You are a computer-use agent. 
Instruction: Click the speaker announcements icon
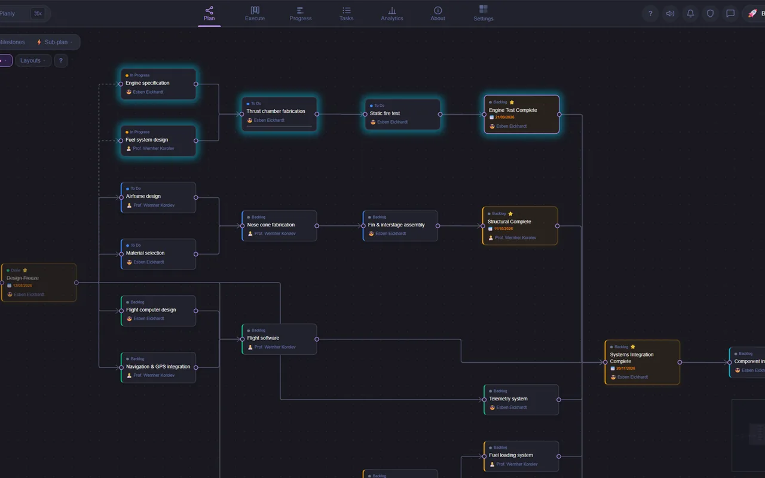(x=670, y=14)
